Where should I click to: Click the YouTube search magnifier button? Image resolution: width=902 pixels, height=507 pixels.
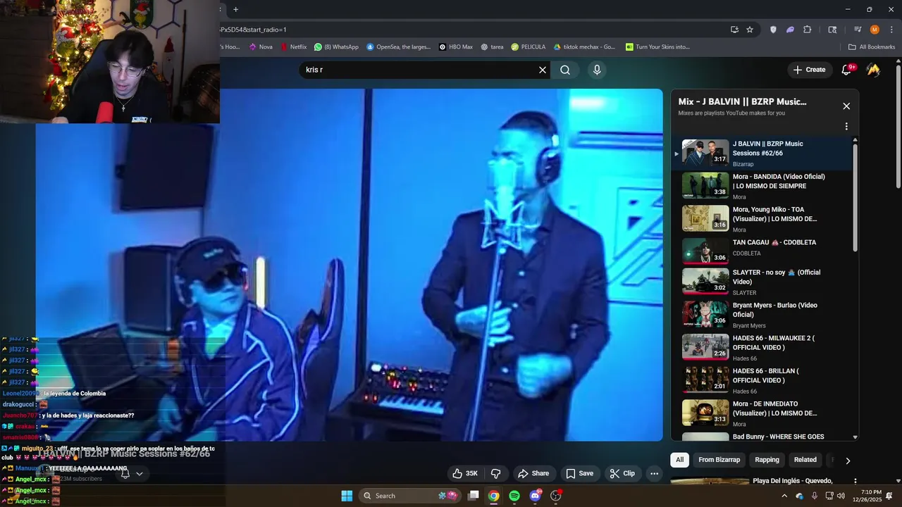coord(565,70)
